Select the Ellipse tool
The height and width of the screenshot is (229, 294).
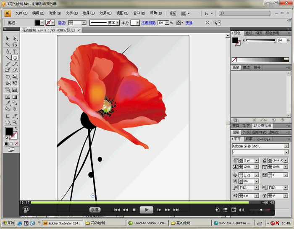[x=15, y=58]
